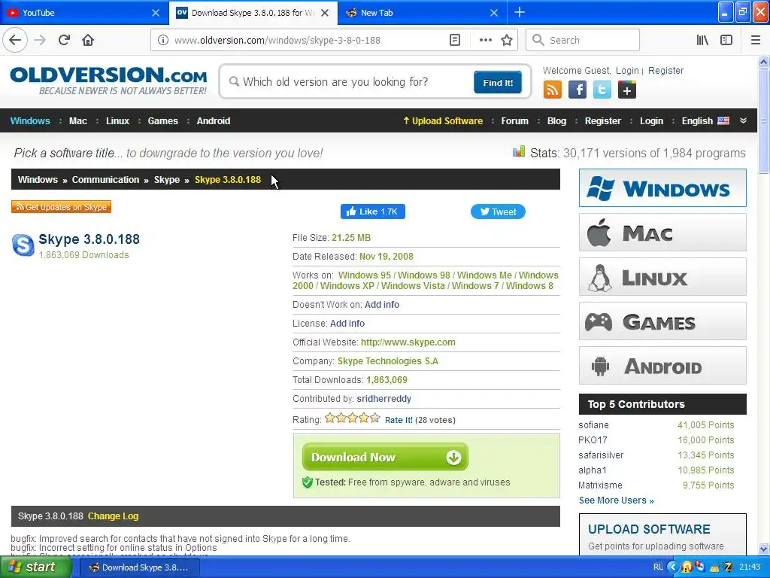This screenshot has width=770, height=578.
Task: Open the Games platform banner
Action: 662,321
